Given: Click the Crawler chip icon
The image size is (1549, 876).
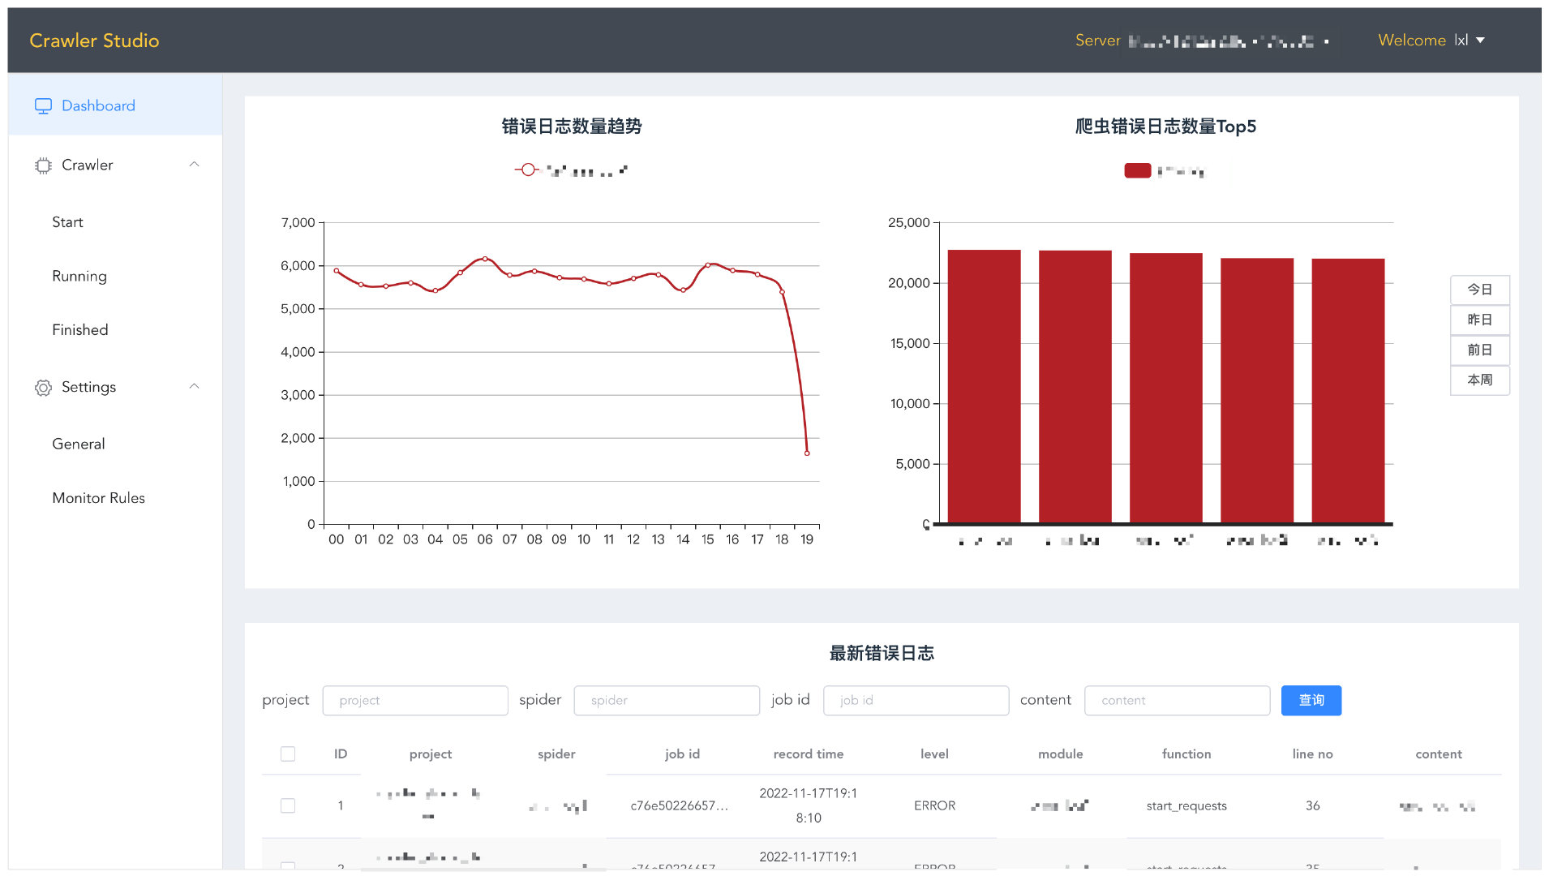Looking at the screenshot, I should coord(43,165).
